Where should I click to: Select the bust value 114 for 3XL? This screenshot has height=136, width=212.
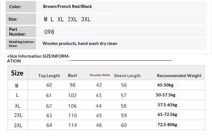pos(73,125)
